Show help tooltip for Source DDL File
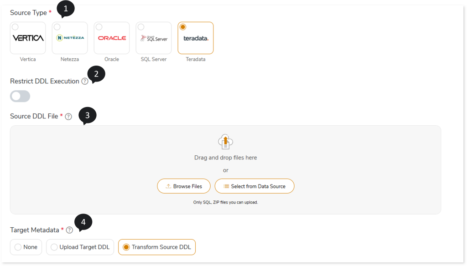Screen dimensions: 467x266 pyautogui.click(x=68, y=117)
